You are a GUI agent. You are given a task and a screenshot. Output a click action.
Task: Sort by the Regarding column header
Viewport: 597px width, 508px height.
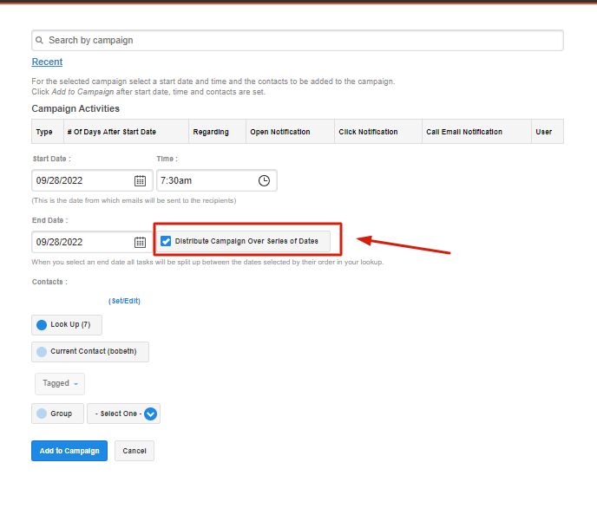tap(211, 132)
